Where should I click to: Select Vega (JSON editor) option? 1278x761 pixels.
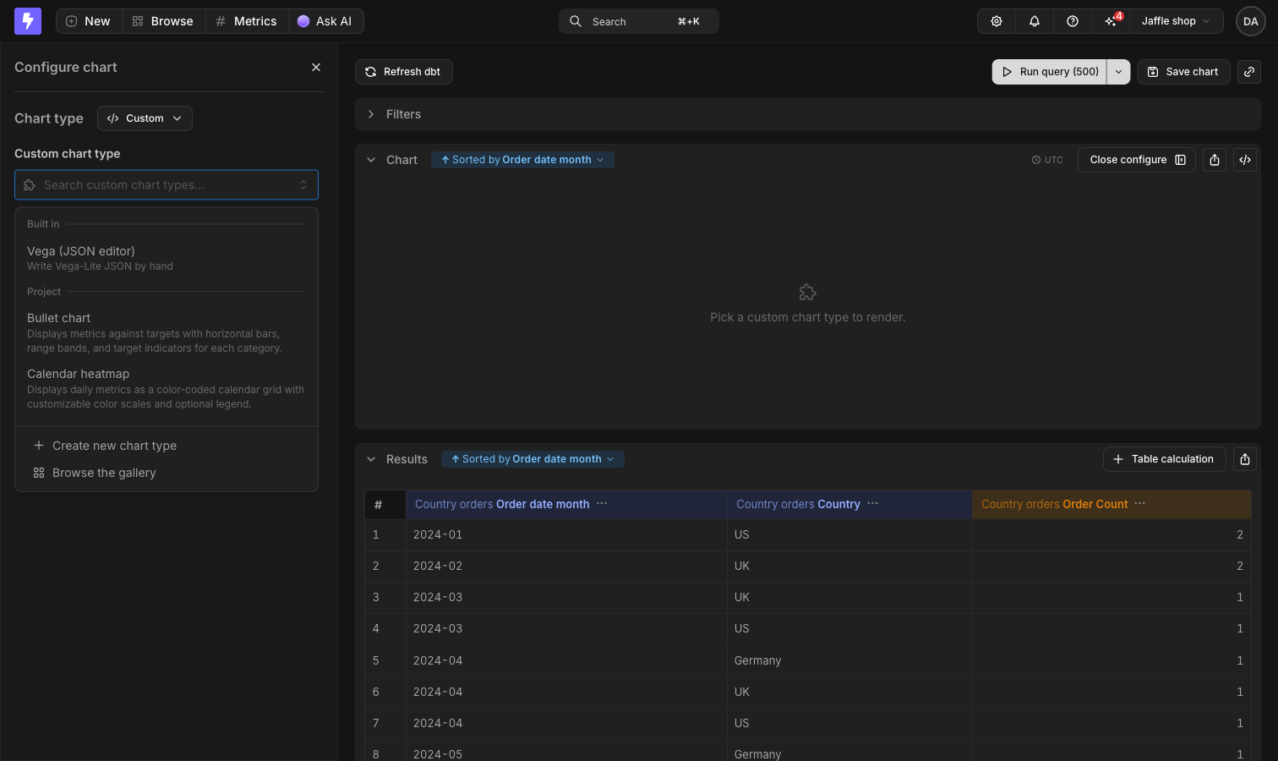(x=167, y=258)
